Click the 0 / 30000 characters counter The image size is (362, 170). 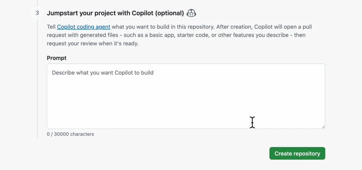click(x=70, y=134)
